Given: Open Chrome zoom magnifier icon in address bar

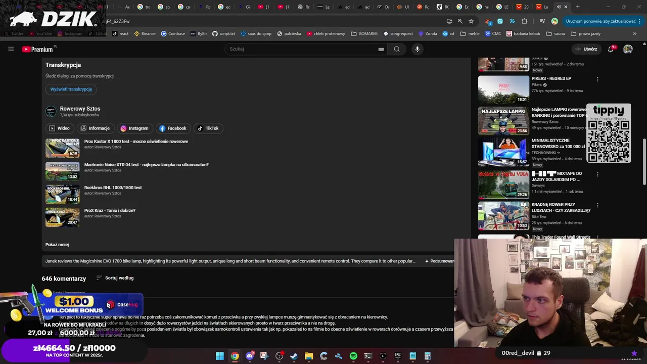Looking at the screenshot, I should pos(460,21).
